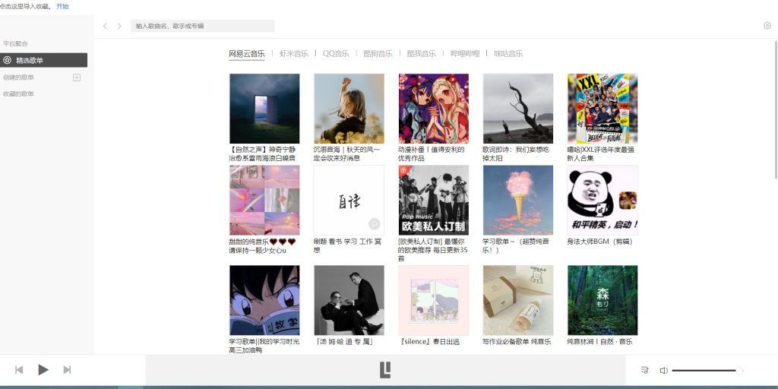Screen dimensions: 778x389
Task: Switch to QQ音乐 tab
Action: point(336,54)
